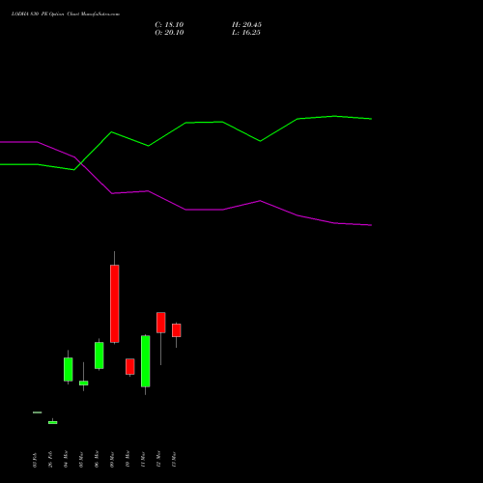Click the "06 Mar" date axis label
Screen dimensions: 483x483
tap(97, 459)
